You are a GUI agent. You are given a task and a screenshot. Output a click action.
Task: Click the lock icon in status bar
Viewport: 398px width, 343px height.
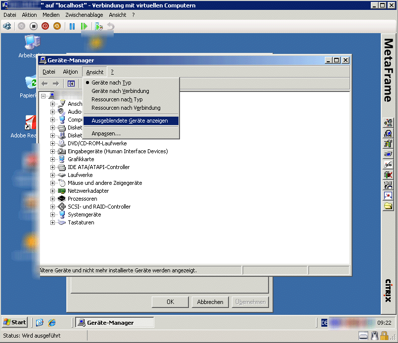[384, 336]
